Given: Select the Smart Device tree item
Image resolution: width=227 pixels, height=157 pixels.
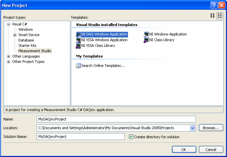Looking at the screenshot, I should click(x=29, y=35).
